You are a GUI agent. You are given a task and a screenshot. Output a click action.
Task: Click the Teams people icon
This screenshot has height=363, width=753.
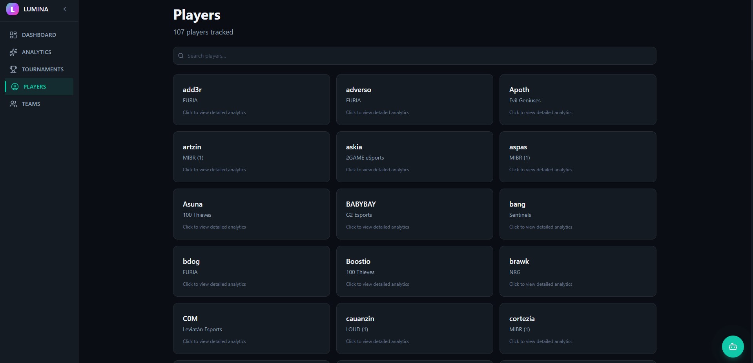click(x=13, y=104)
